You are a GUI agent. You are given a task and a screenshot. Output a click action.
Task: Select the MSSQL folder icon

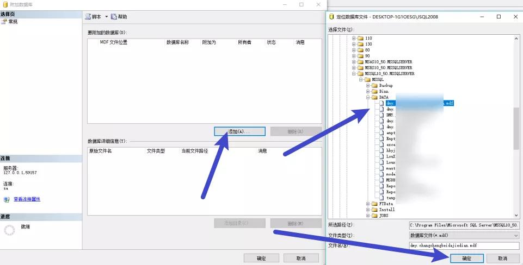point(367,80)
